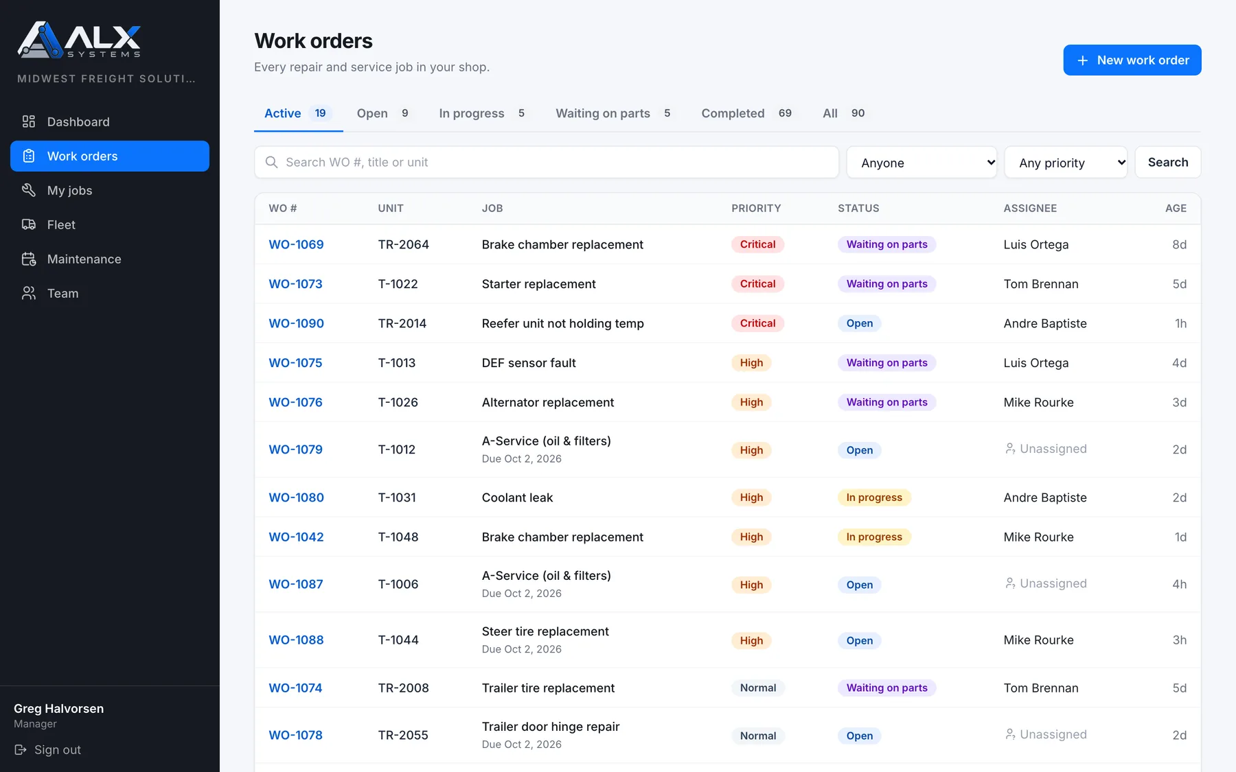
Task: Click assignee Andre Baptiste on WO-1080 row
Action: (x=1045, y=498)
